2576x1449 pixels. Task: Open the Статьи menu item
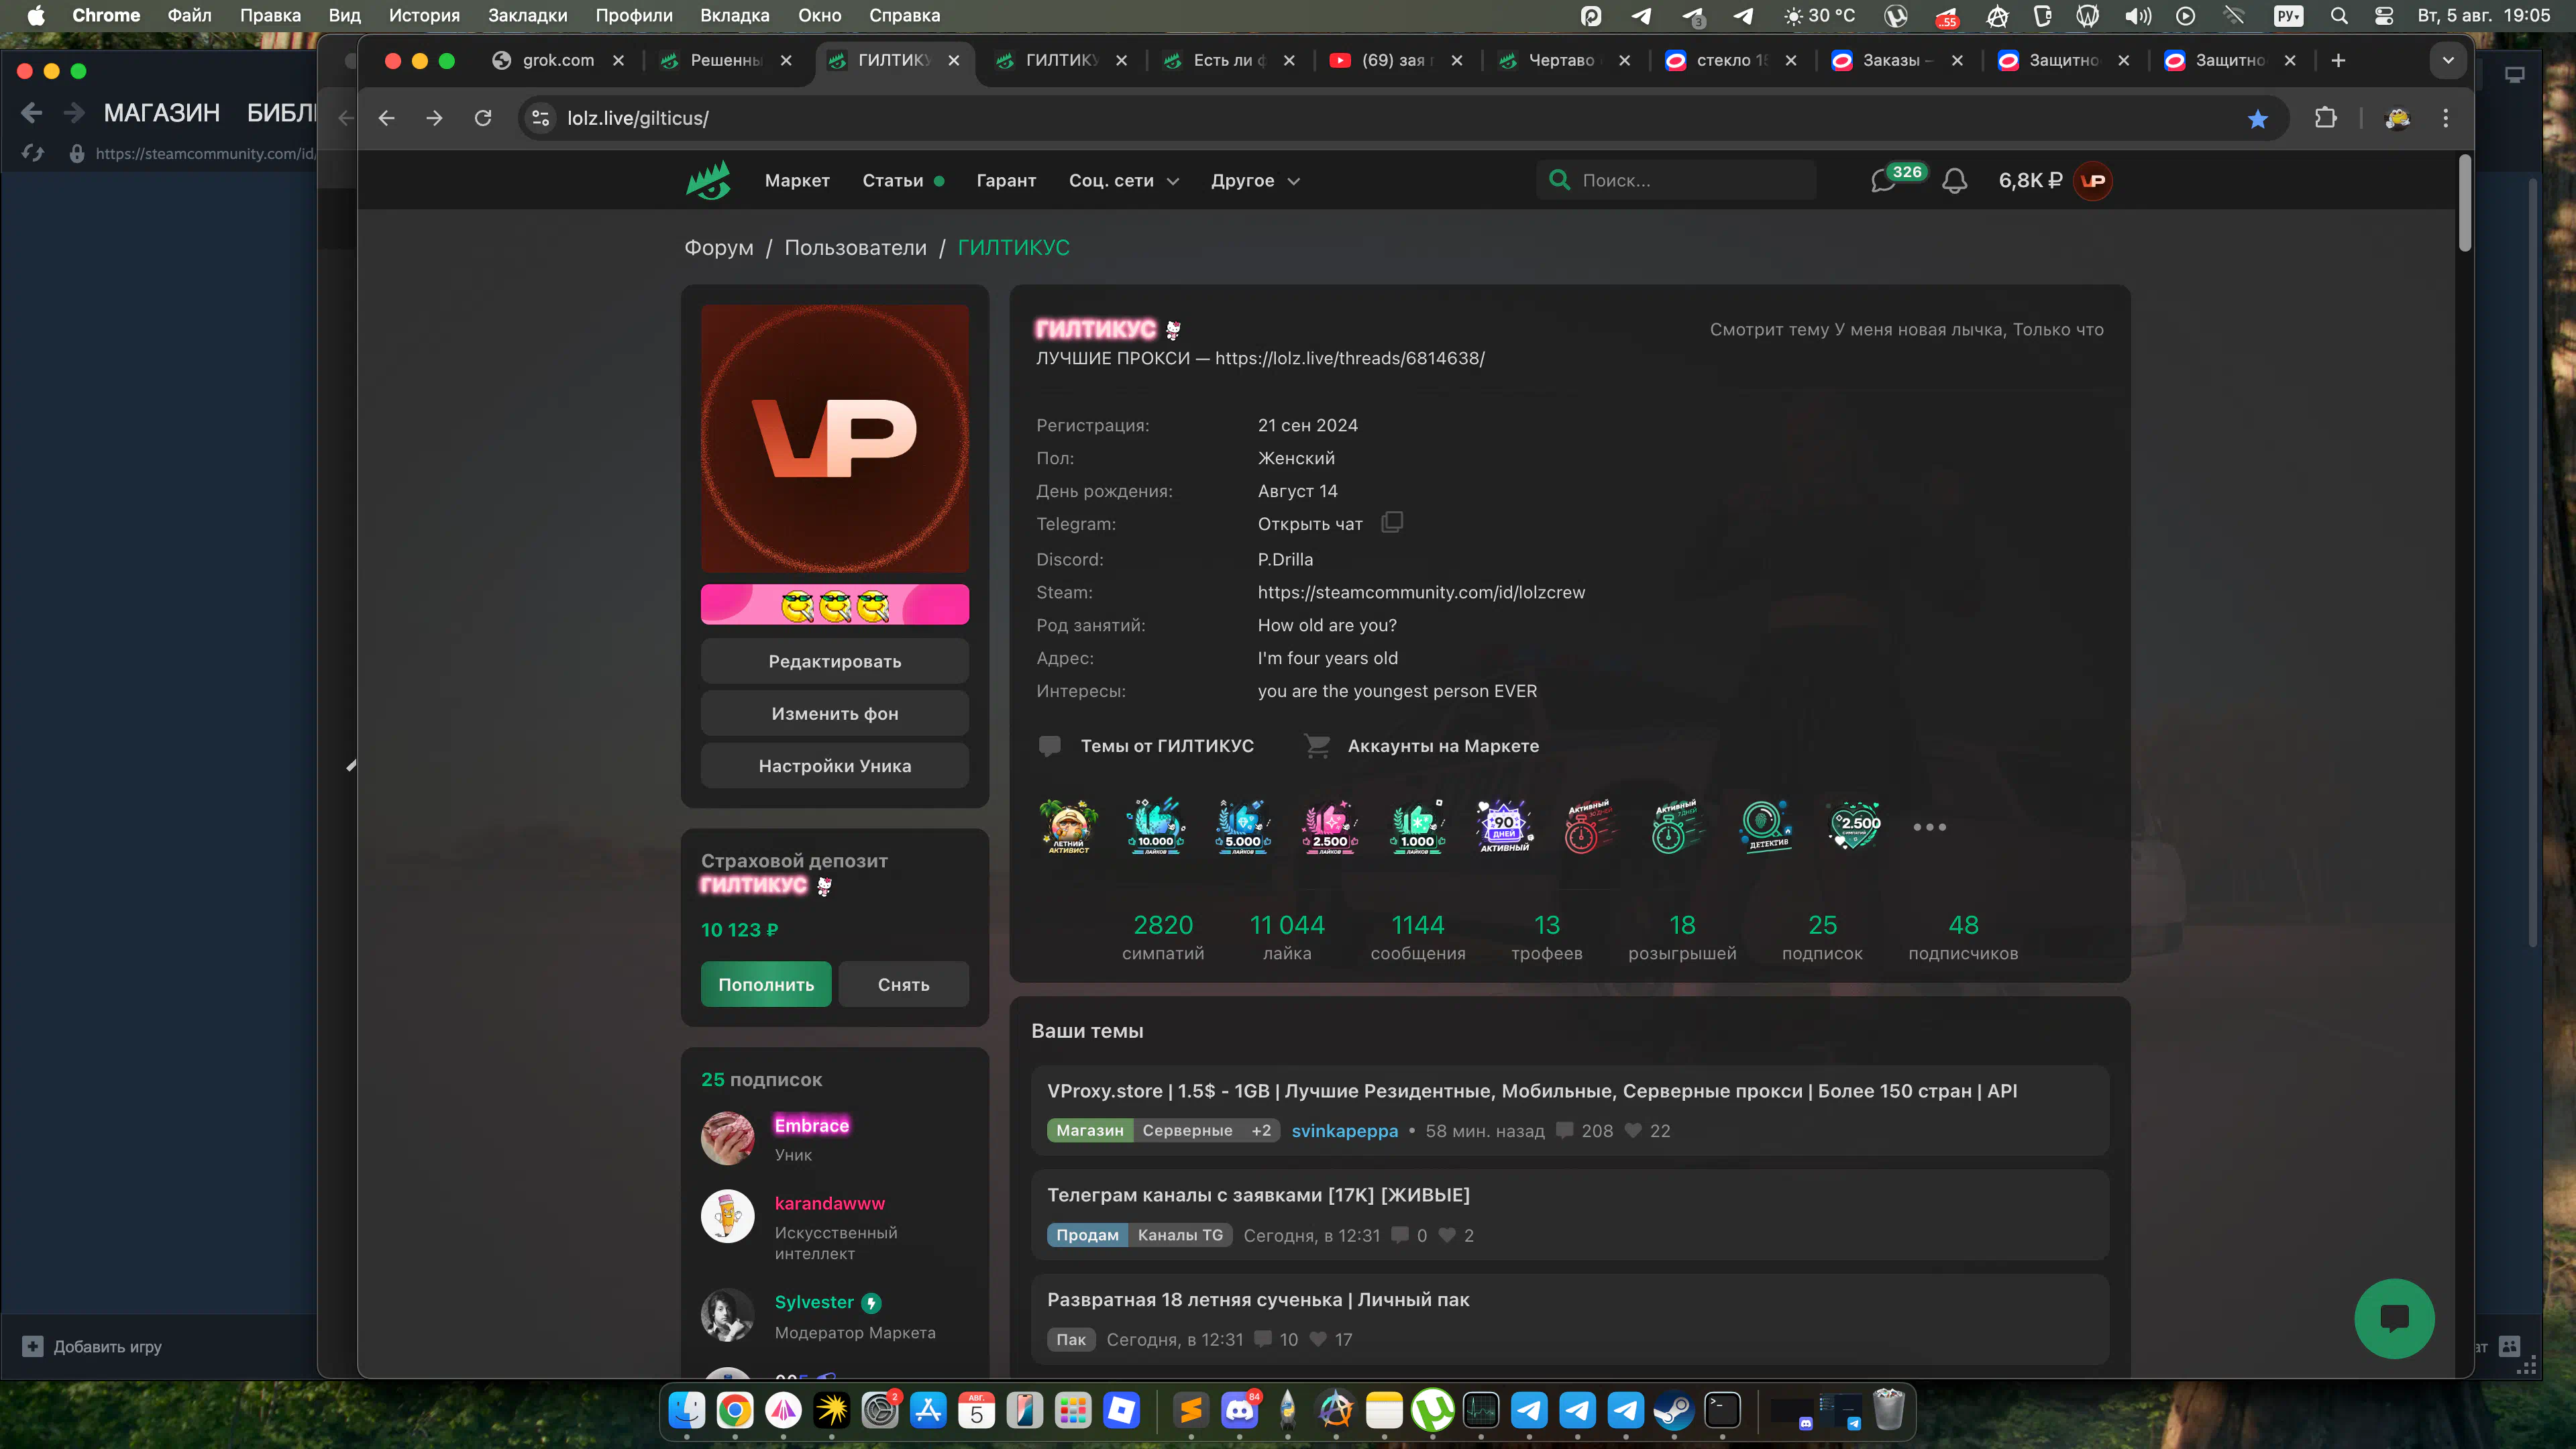(x=893, y=181)
